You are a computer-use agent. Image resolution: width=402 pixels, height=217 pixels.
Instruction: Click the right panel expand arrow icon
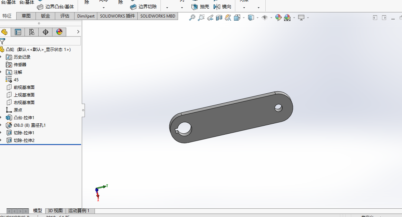pyautogui.click(x=384, y=18)
